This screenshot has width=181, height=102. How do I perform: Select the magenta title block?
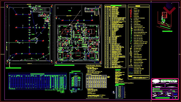tap(165, 89)
